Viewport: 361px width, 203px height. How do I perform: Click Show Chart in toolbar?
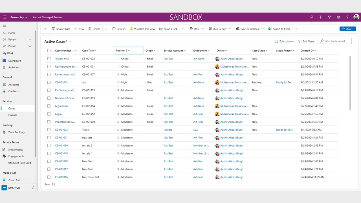point(61,29)
